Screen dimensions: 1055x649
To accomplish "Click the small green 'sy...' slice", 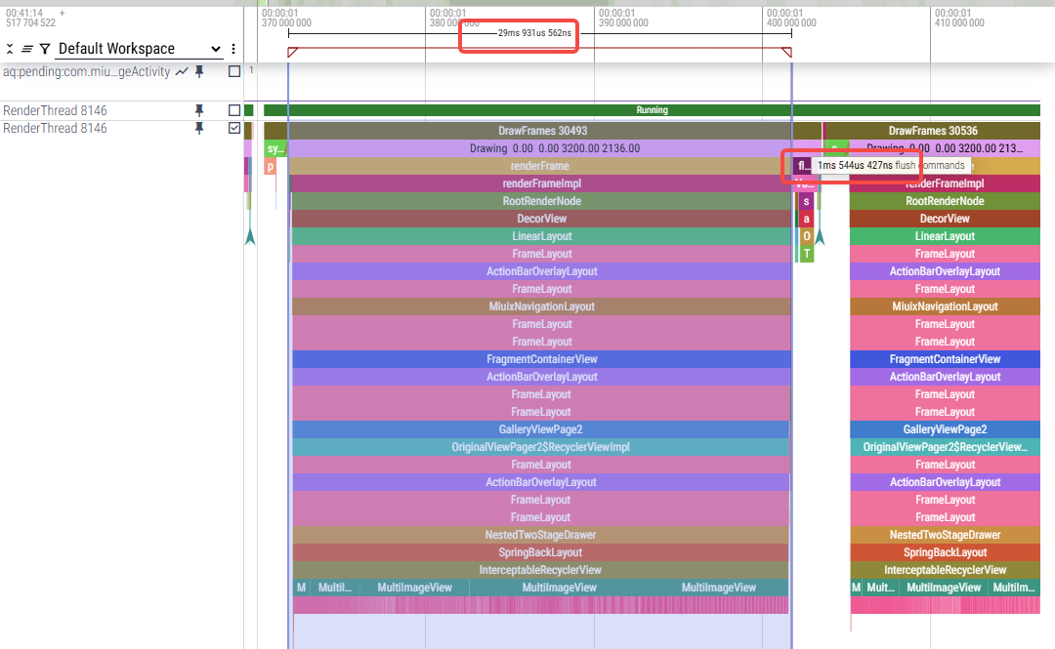I will pos(275,148).
